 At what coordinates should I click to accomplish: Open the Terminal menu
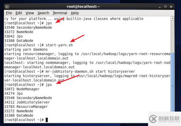(60, 13)
